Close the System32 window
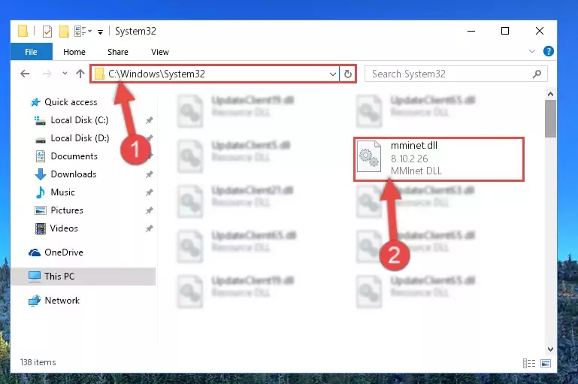 coord(540,32)
